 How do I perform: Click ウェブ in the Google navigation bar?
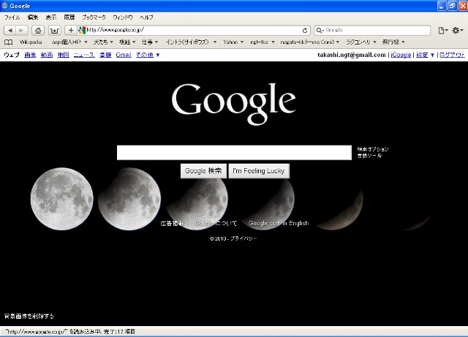pos(12,55)
